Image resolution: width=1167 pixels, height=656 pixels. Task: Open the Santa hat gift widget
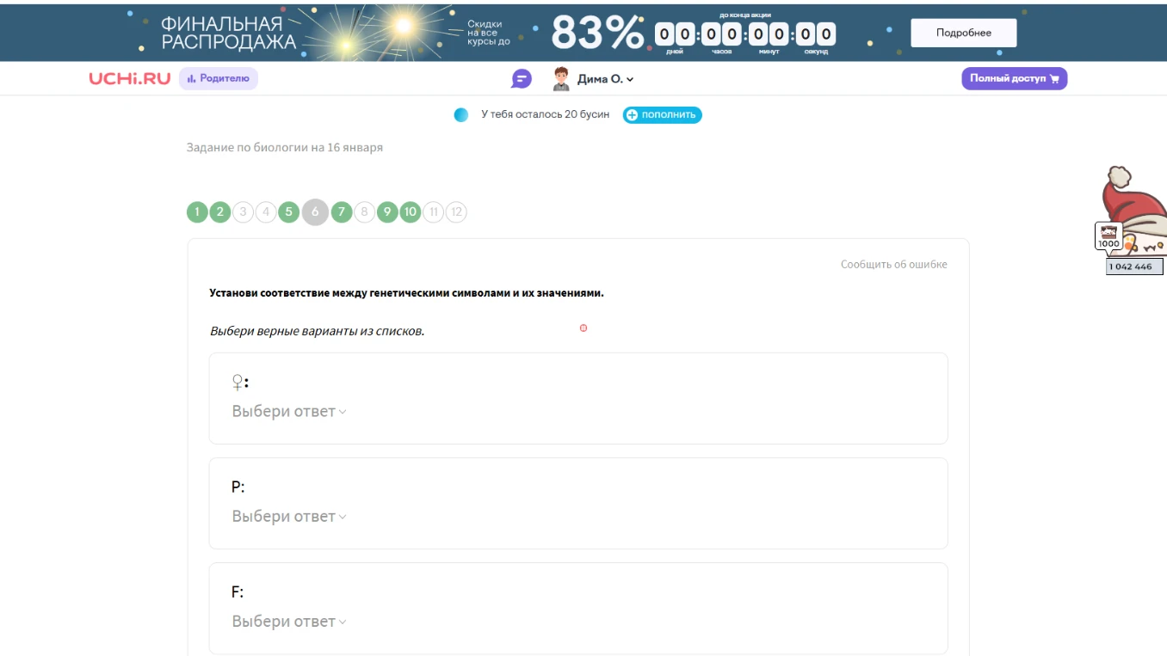1133,212
